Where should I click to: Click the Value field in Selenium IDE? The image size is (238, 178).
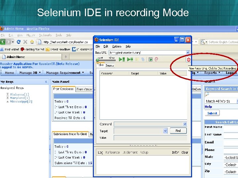click(x=150, y=138)
